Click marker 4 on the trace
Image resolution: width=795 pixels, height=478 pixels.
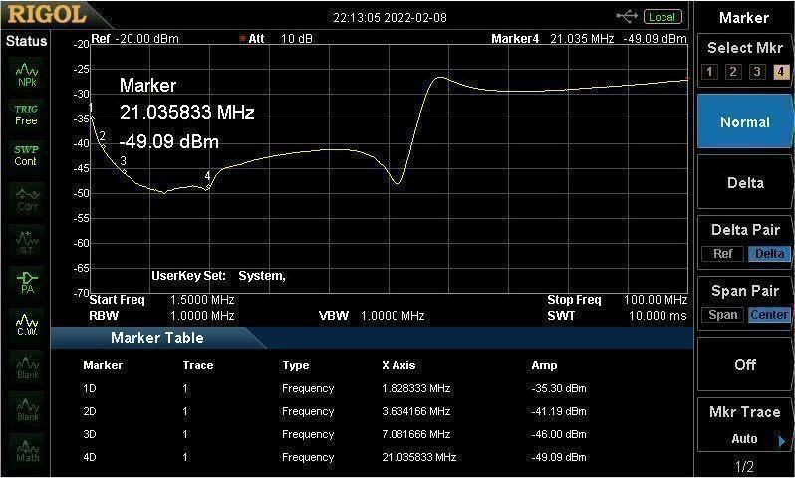pyautogui.click(x=208, y=187)
